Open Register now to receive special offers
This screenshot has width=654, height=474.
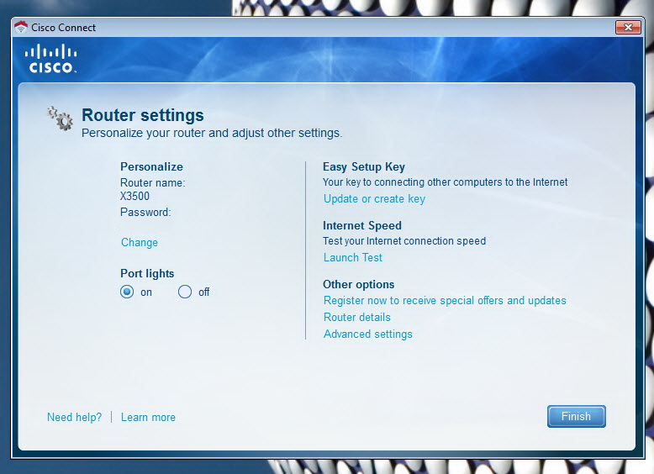coord(445,301)
